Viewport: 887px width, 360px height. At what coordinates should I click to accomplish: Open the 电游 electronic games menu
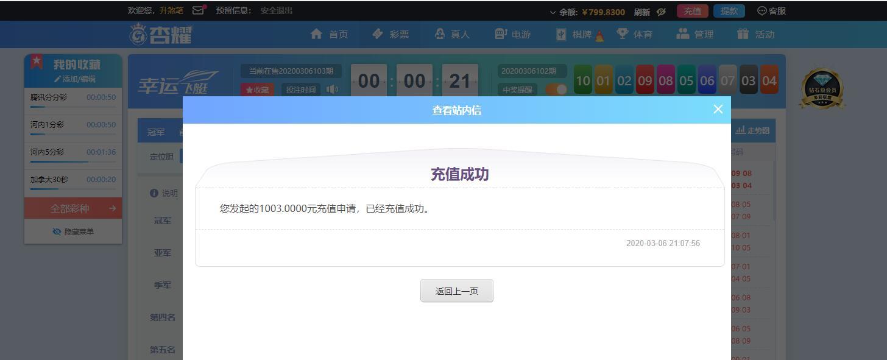(512, 34)
